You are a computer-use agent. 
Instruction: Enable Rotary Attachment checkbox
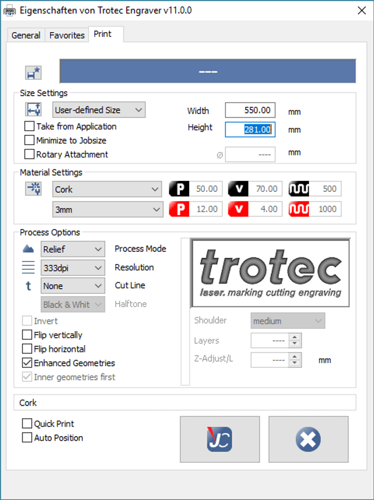(x=29, y=154)
